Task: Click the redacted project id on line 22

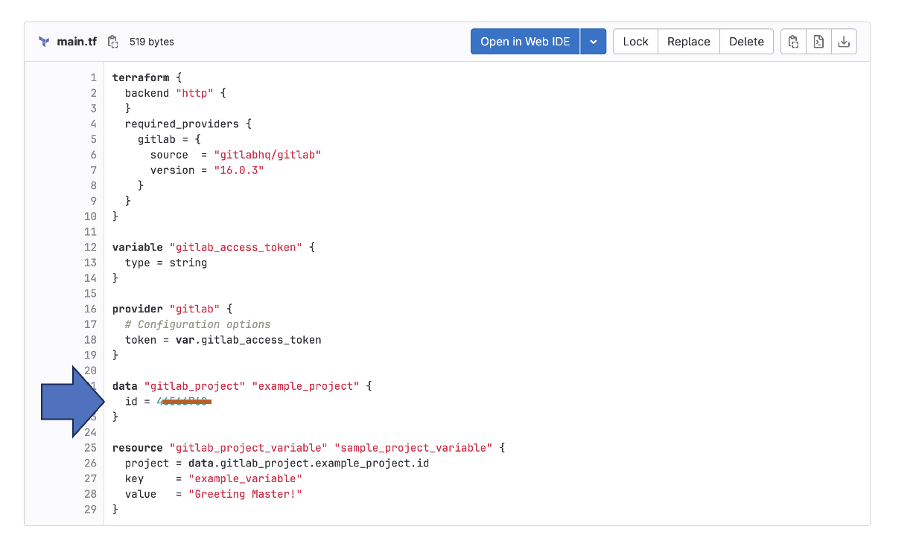Action: (183, 401)
